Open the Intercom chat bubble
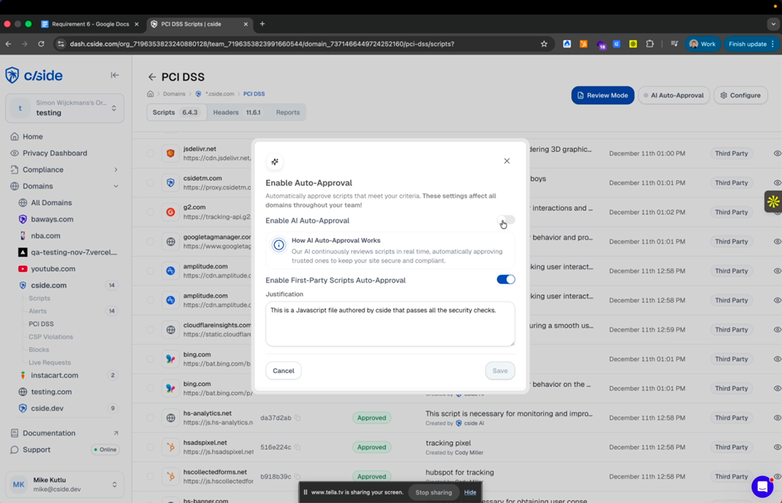782x503 pixels. point(762,487)
